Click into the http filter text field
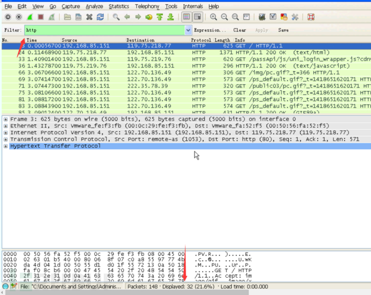Viewport: 371px width, 295px height. pyautogui.click(x=102, y=31)
